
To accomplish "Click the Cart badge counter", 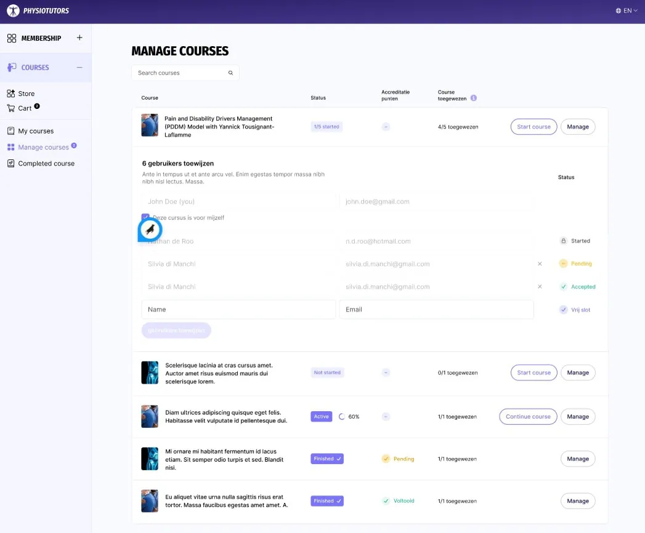I will point(37,106).
